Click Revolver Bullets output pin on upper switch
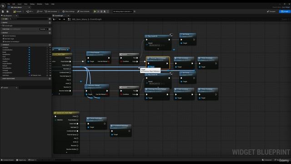Viewport: 291px width, 164px height. coord(70,91)
